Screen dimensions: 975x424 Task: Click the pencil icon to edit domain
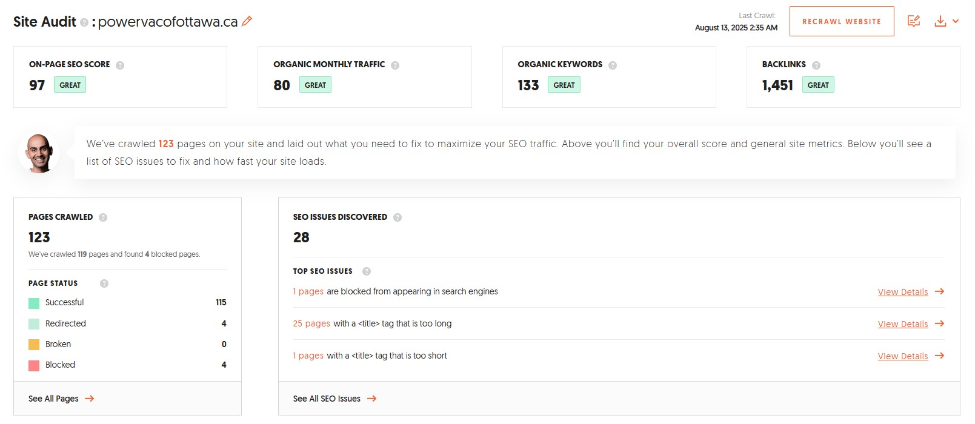pos(247,21)
